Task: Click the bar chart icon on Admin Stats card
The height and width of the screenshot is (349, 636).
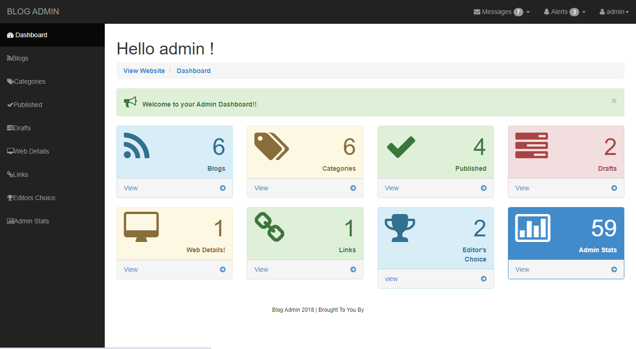Action: coord(532,228)
